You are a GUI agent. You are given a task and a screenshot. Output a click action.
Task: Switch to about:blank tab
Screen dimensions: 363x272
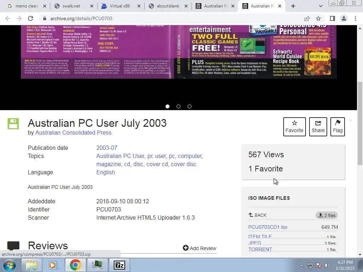(168, 6)
